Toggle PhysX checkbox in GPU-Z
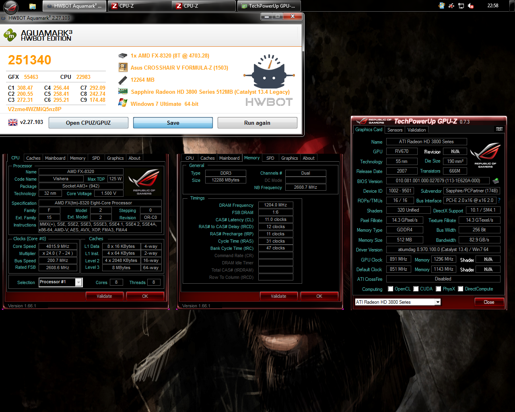 [x=438, y=289]
